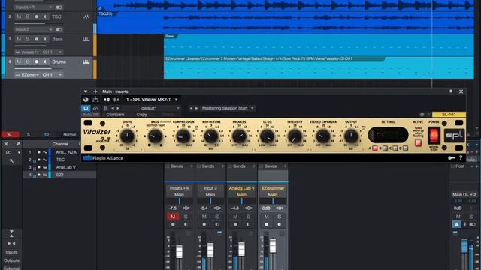
Task: Expand the Main Inserts arrow menu
Action: click(86, 91)
